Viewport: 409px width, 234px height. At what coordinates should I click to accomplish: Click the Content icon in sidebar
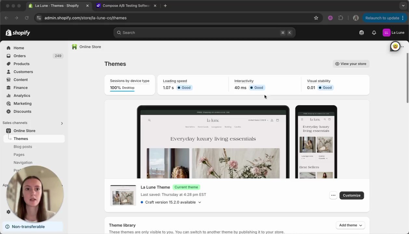(8, 80)
